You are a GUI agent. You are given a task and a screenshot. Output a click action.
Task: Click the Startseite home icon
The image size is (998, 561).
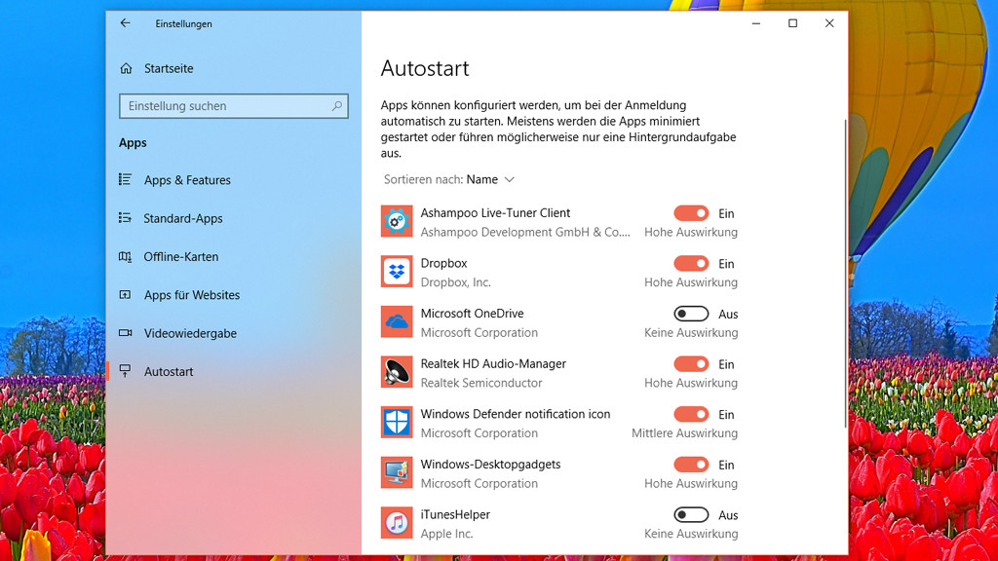(126, 68)
